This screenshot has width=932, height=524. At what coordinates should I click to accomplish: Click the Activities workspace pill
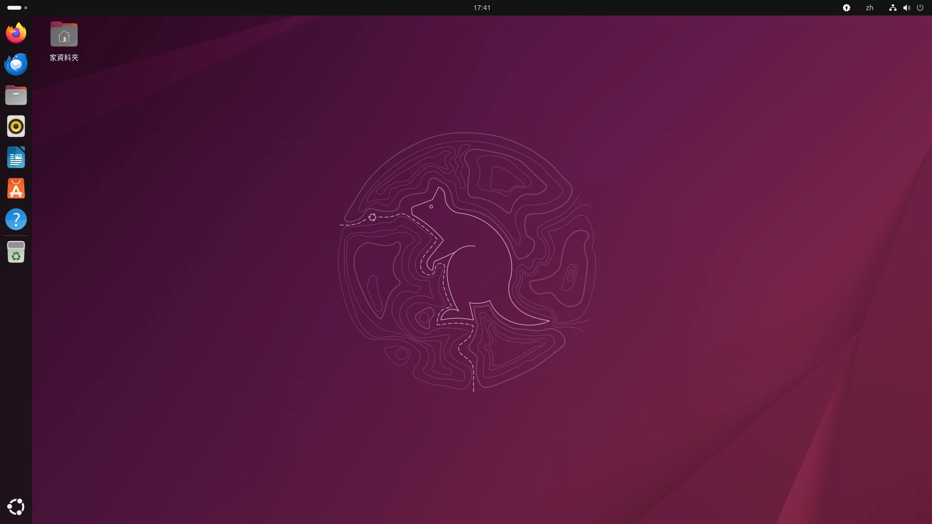[x=14, y=8]
